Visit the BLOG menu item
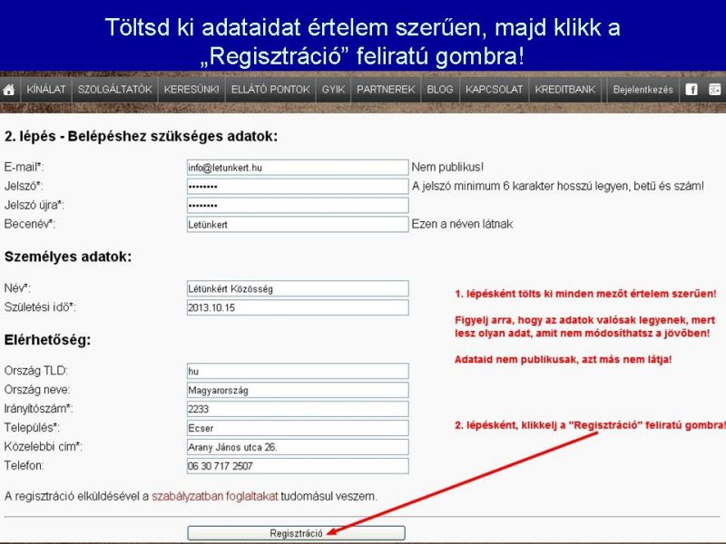This screenshot has width=726, height=544. click(440, 89)
